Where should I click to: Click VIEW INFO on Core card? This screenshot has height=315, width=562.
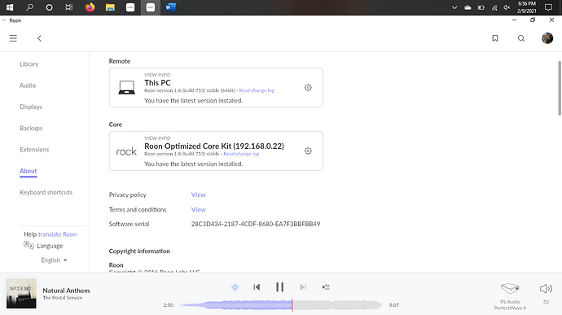coord(157,138)
